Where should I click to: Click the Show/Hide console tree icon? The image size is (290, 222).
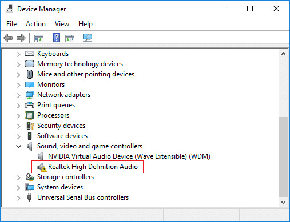point(39,38)
